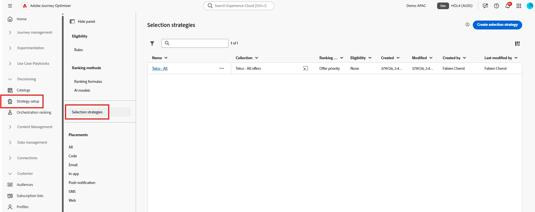Screen dimensions: 535x212
Task: Open the notifications bell
Action: point(508,6)
